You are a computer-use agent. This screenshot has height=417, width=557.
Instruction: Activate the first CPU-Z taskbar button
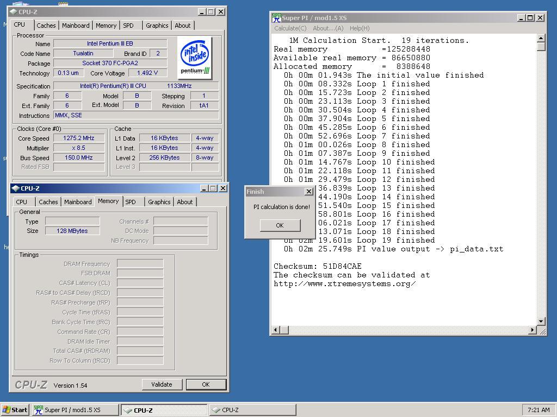point(164,410)
